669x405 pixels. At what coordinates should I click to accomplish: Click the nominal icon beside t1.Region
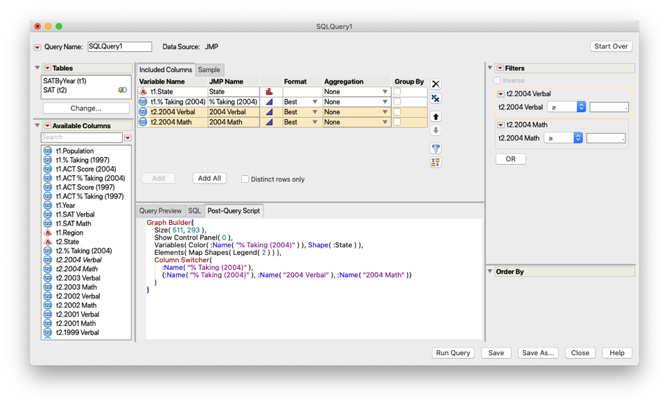tap(48, 233)
